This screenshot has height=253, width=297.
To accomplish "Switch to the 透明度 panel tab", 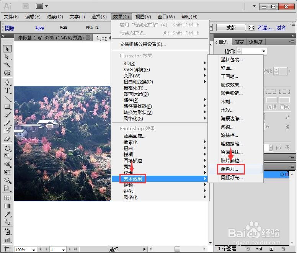I will pyautogui.click(x=256, y=42).
